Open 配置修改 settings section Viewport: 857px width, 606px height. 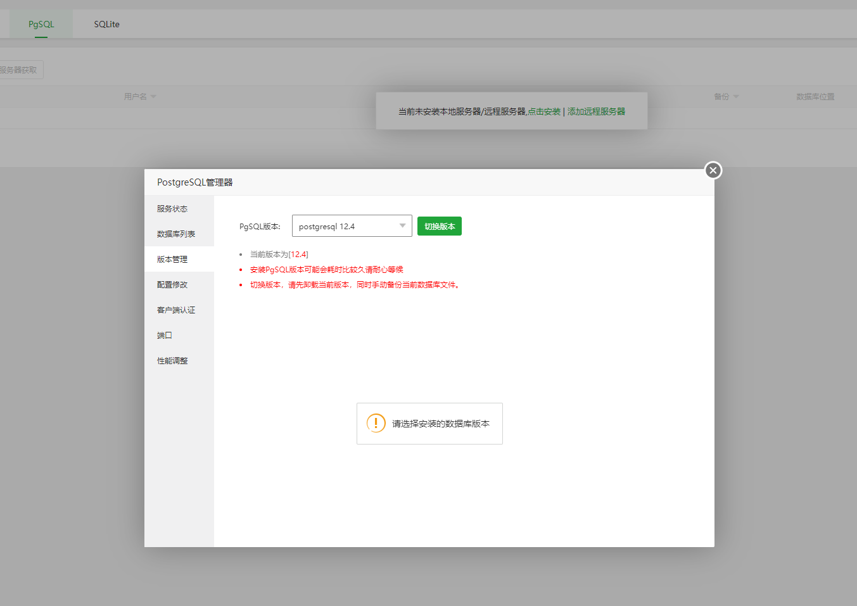(179, 284)
